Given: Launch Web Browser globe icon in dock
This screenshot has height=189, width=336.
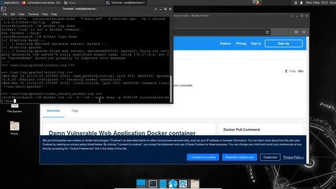Looking at the screenshot, I should pyautogui.click(x=173, y=184).
